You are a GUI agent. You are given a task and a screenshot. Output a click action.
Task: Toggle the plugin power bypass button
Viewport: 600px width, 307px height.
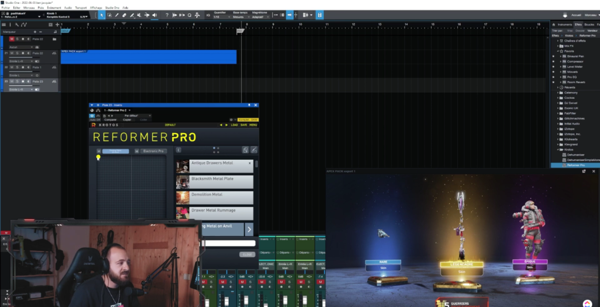(x=92, y=115)
